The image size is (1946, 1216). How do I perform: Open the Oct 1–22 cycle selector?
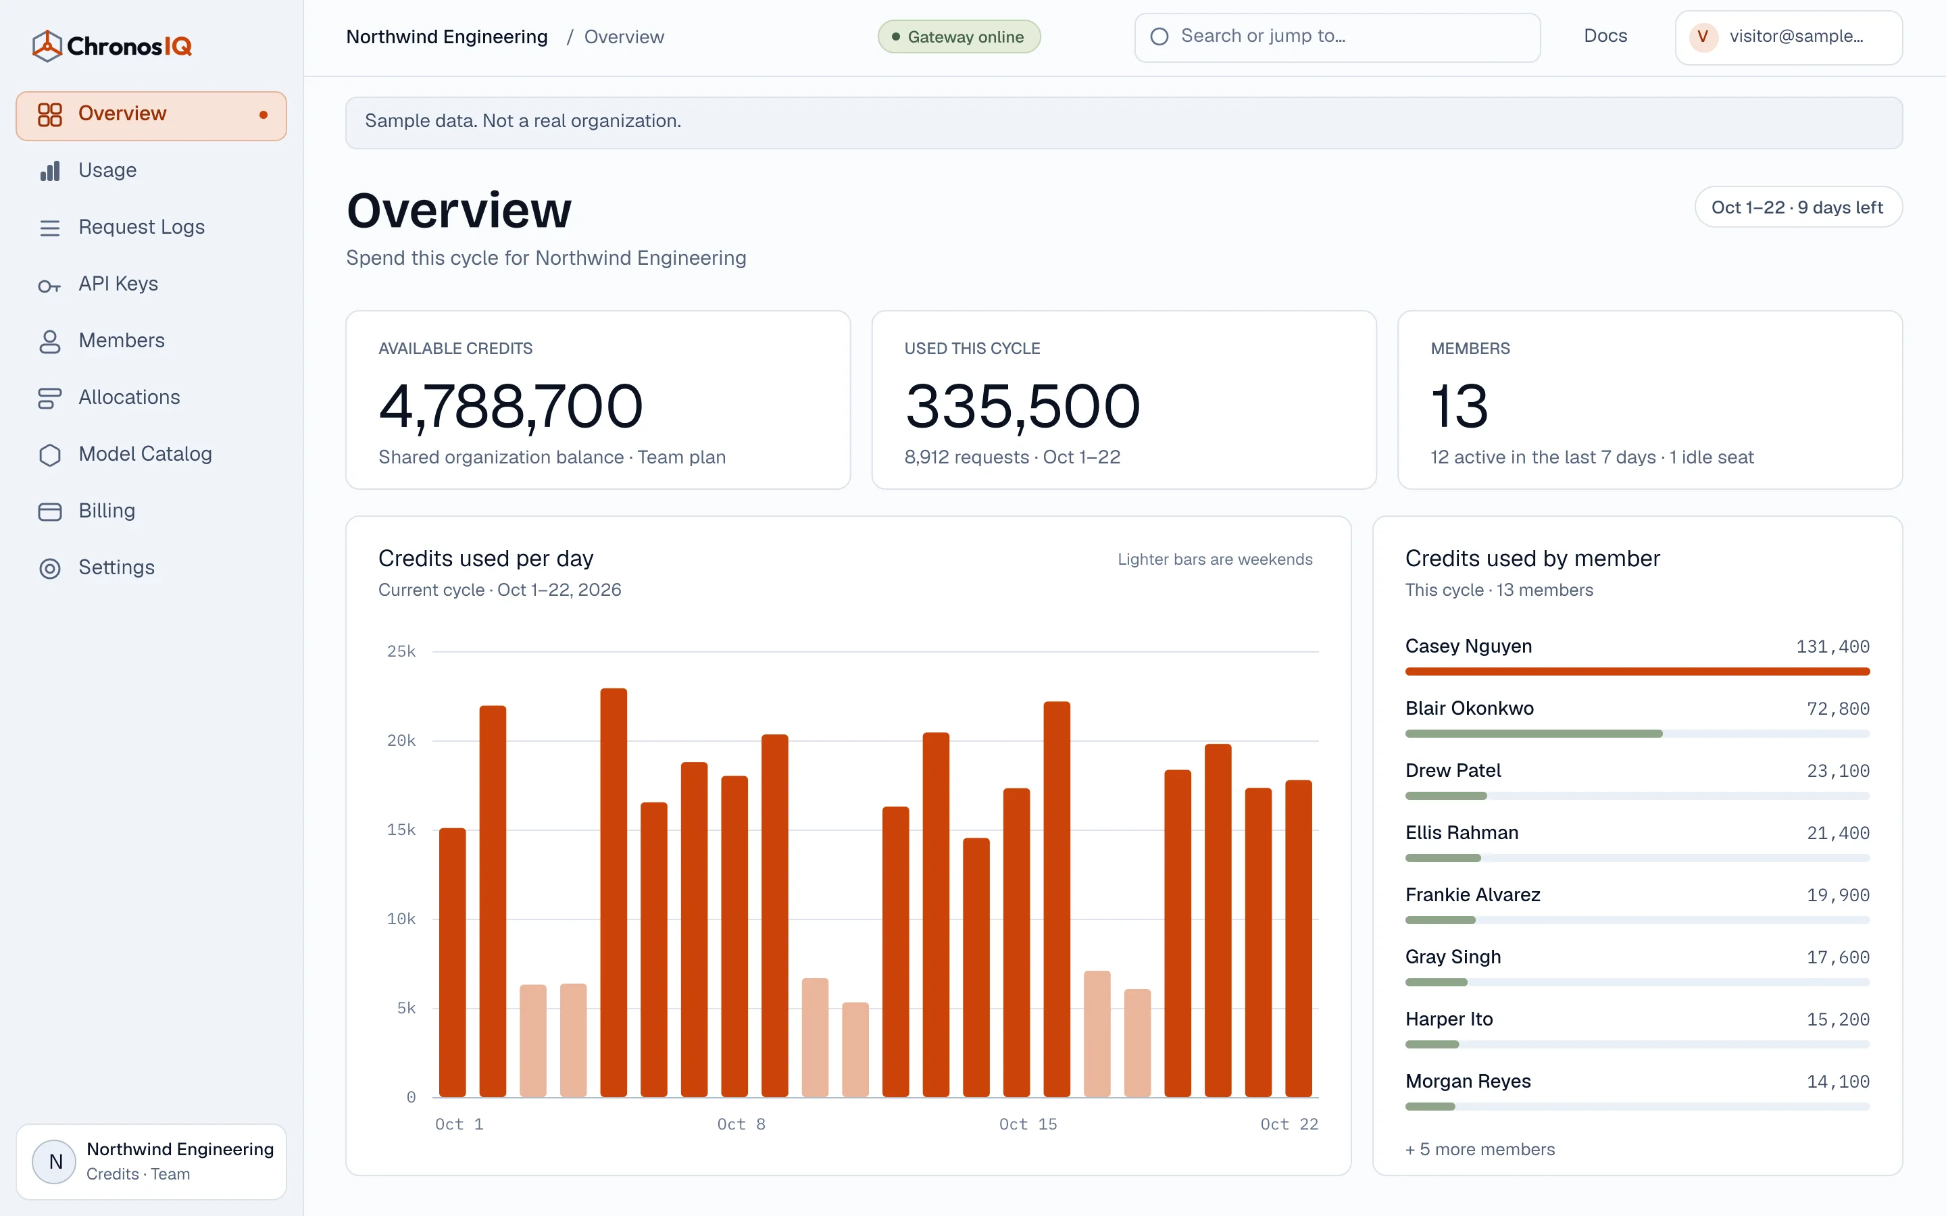1798,207
